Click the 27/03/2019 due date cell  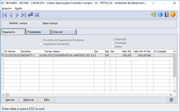[12, 55]
